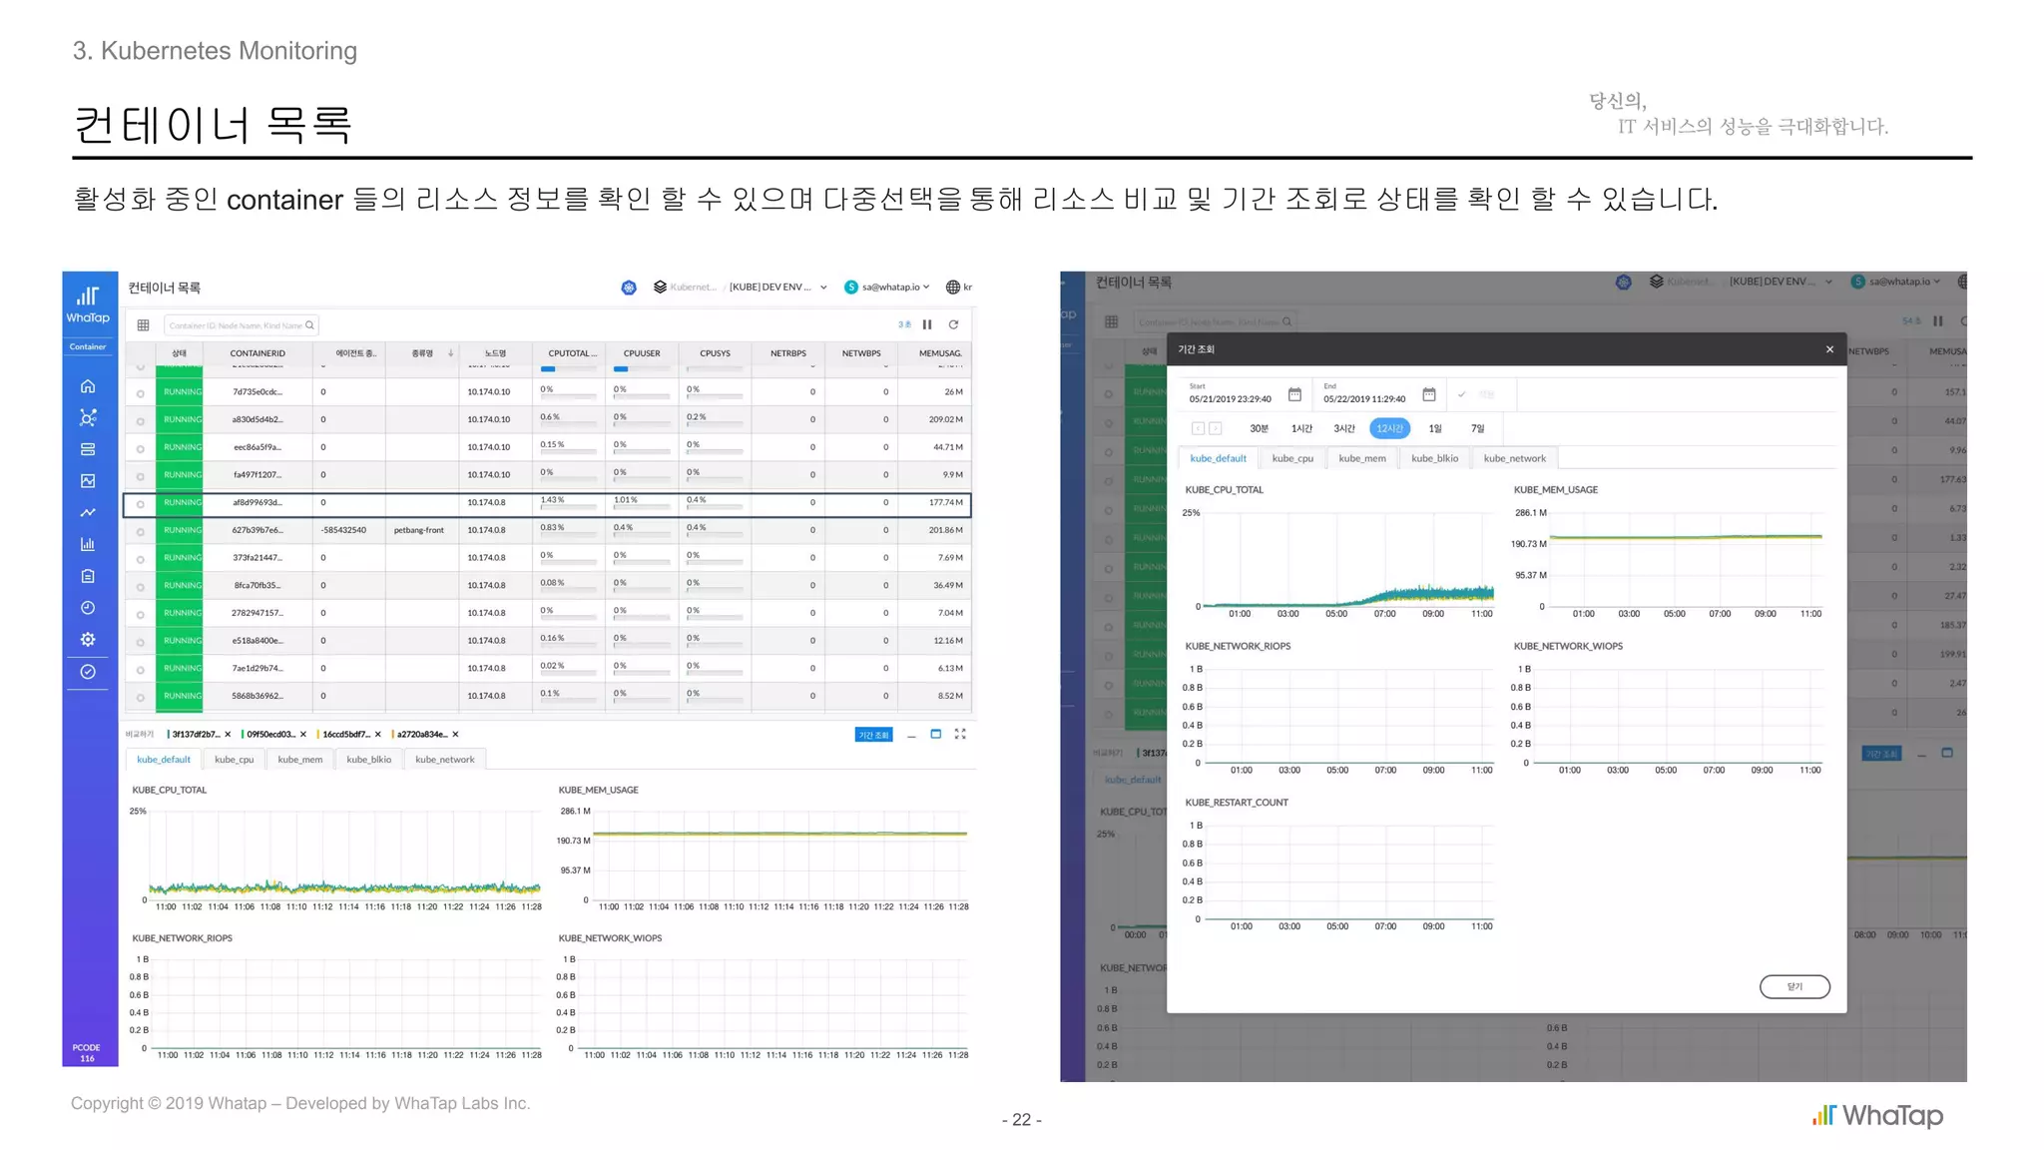Open the topology node icon in the sidebar

point(88,417)
